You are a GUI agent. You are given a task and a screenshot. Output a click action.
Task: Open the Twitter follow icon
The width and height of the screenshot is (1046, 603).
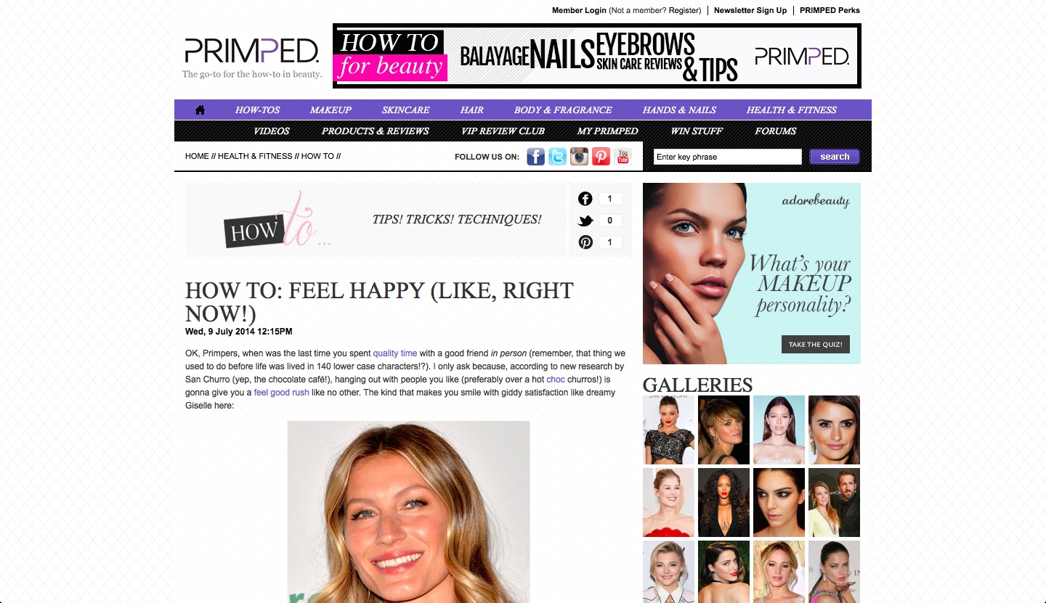click(x=557, y=157)
